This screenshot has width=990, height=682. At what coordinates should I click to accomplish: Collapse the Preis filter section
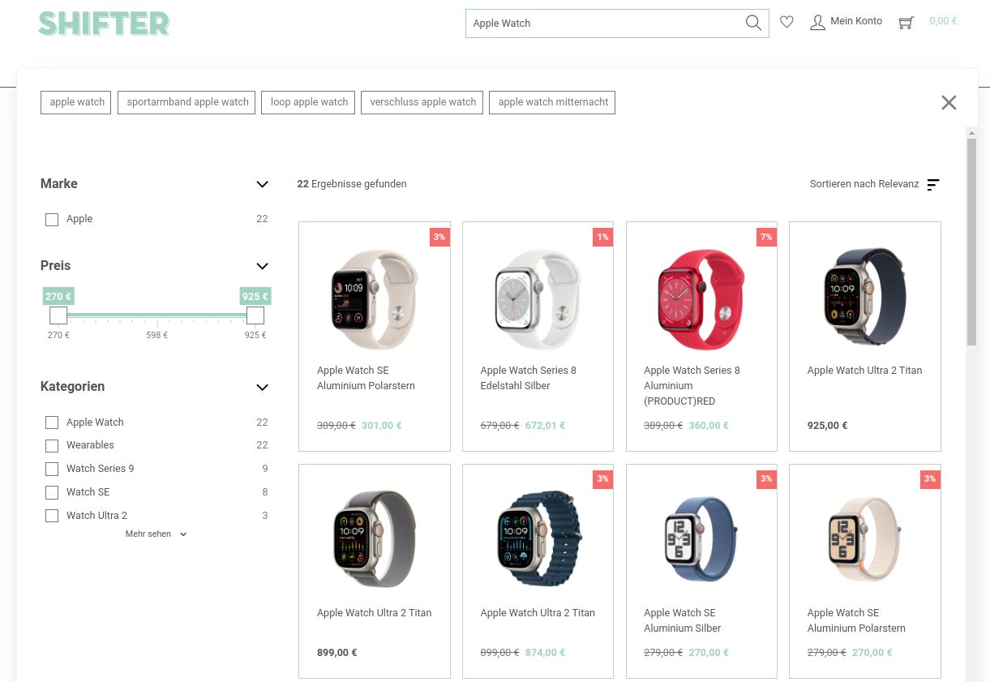[x=262, y=266]
